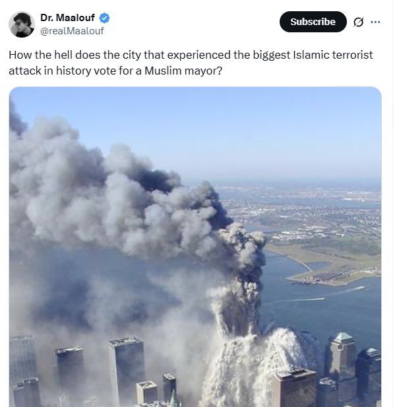Viewport: 397px width, 407px height.
Task: Click the words "Muslim mayor?" in the post
Action: click(x=183, y=71)
